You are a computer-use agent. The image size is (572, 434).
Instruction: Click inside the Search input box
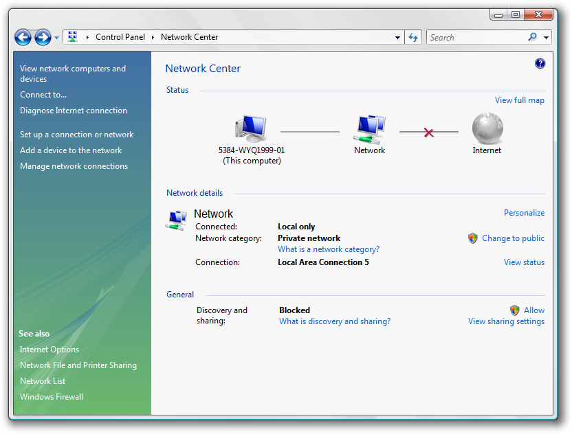pos(476,38)
